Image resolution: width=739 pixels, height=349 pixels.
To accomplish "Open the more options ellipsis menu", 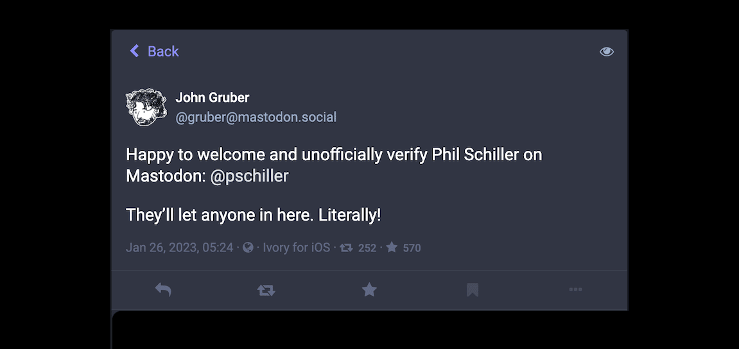I will tap(575, 290).
